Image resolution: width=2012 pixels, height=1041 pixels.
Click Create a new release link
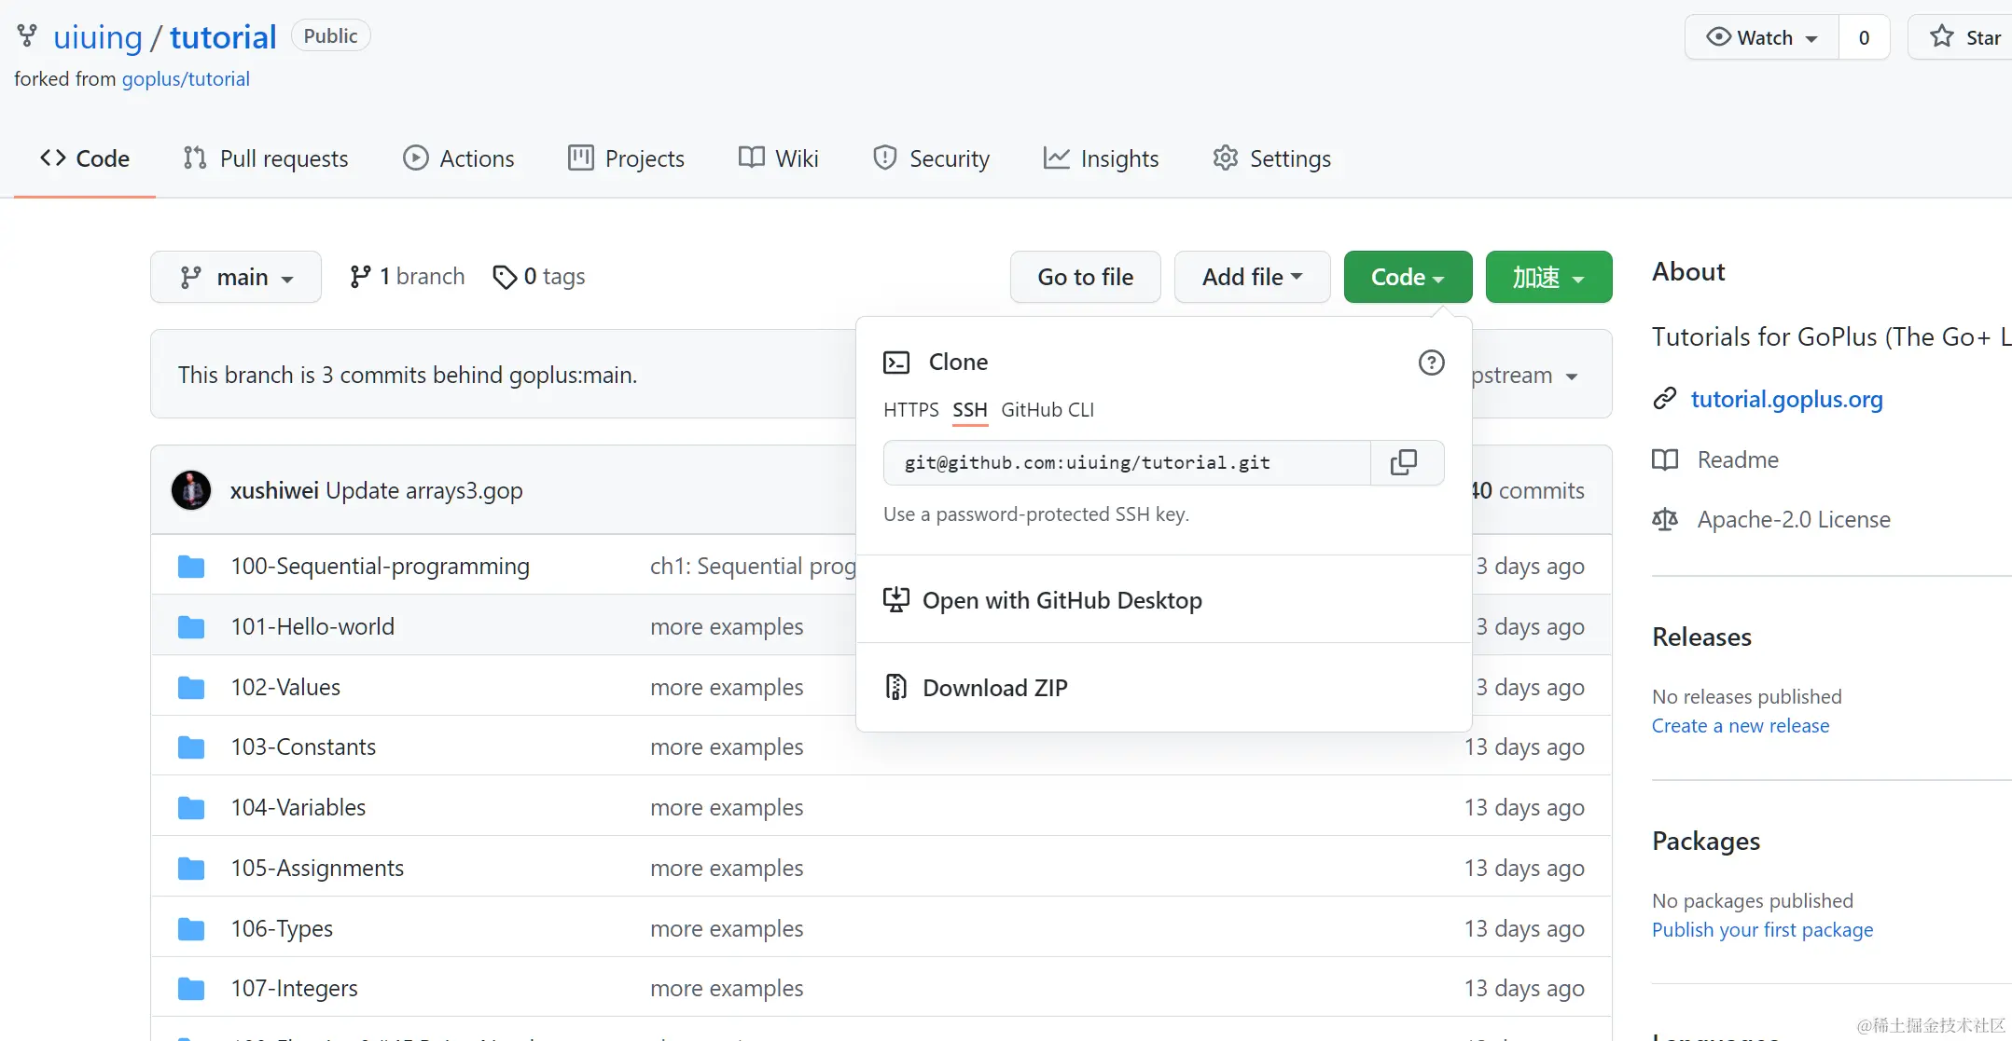point(1740,725)
